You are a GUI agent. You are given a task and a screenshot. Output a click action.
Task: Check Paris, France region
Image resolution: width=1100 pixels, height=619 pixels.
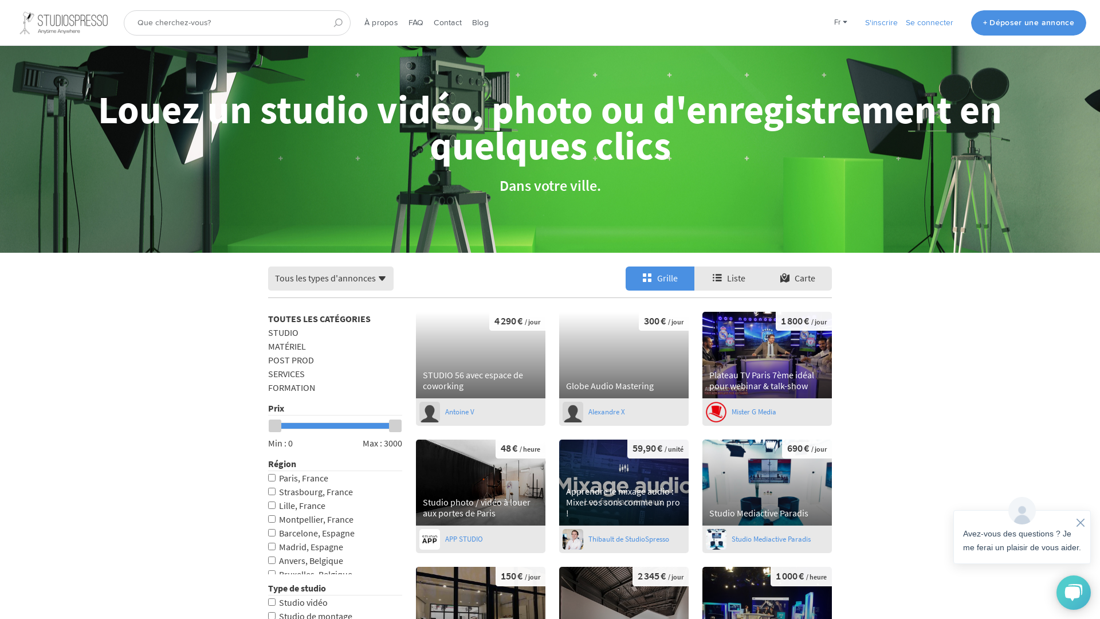click(272, 478)
